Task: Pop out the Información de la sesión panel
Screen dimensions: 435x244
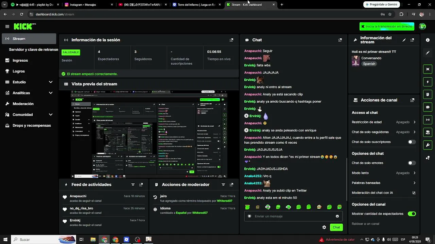Action: point(231,40)
